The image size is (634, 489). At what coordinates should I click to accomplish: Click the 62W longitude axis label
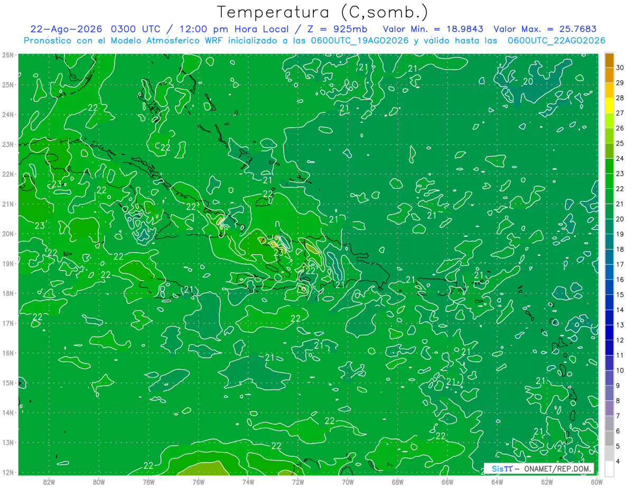point(547,482)
